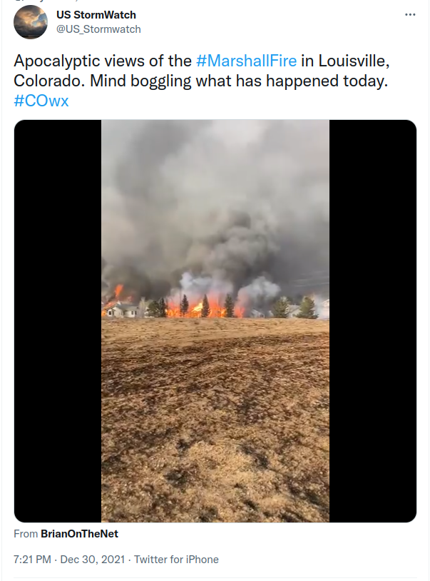Screen dimensions: 430x581
Task: Click the US StormWatch display name
Action: point(96,15)
